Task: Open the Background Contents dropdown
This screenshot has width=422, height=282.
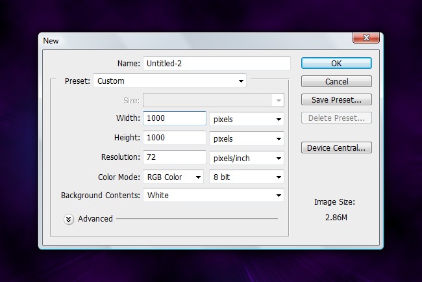Action: click(214, 195)
